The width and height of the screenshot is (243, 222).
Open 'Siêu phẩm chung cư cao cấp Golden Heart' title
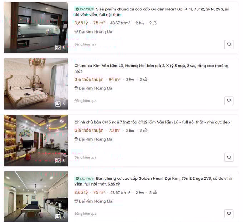point(152,12)
